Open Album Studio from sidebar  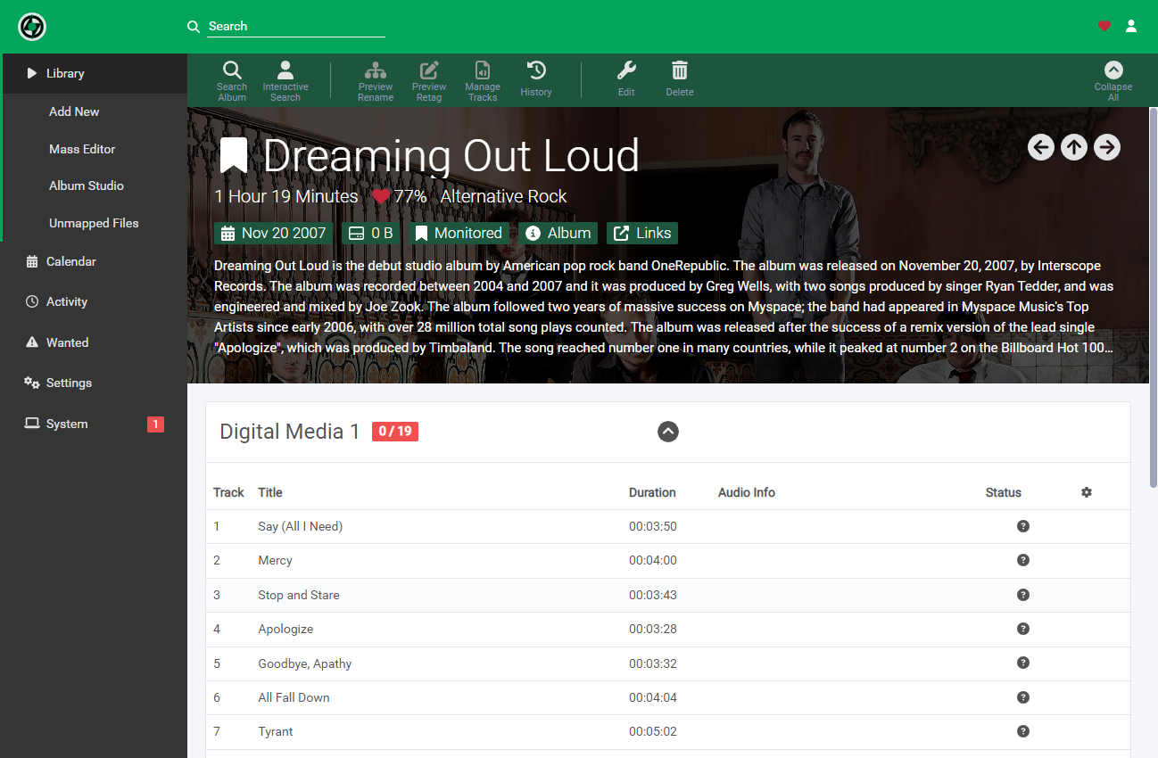pyautogui.click(x=94, y=185)
